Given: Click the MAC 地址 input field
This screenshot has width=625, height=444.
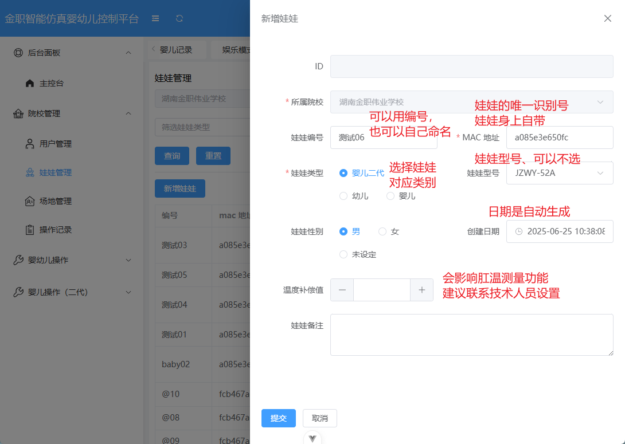Looking at the screenshot, I should tap(560, 137).
